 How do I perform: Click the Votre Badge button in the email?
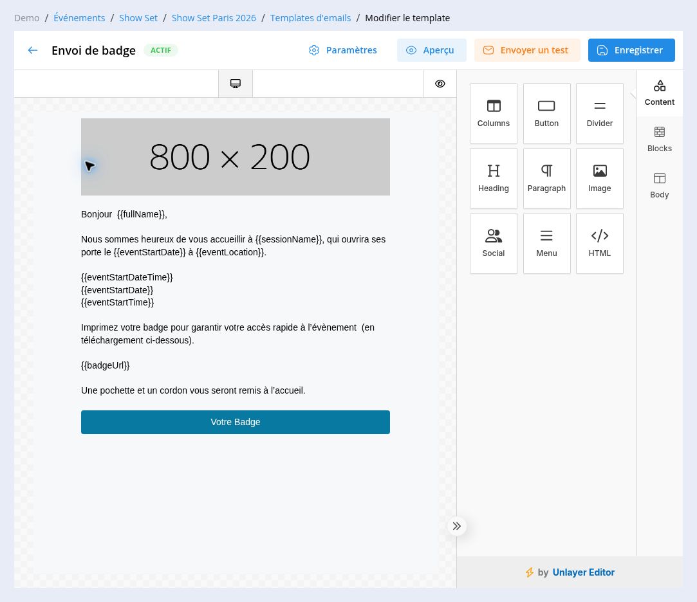[x=236, y=422]
